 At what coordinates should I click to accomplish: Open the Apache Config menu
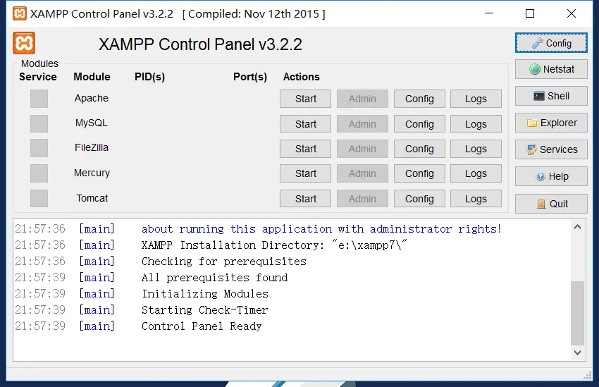coord(419,99)
